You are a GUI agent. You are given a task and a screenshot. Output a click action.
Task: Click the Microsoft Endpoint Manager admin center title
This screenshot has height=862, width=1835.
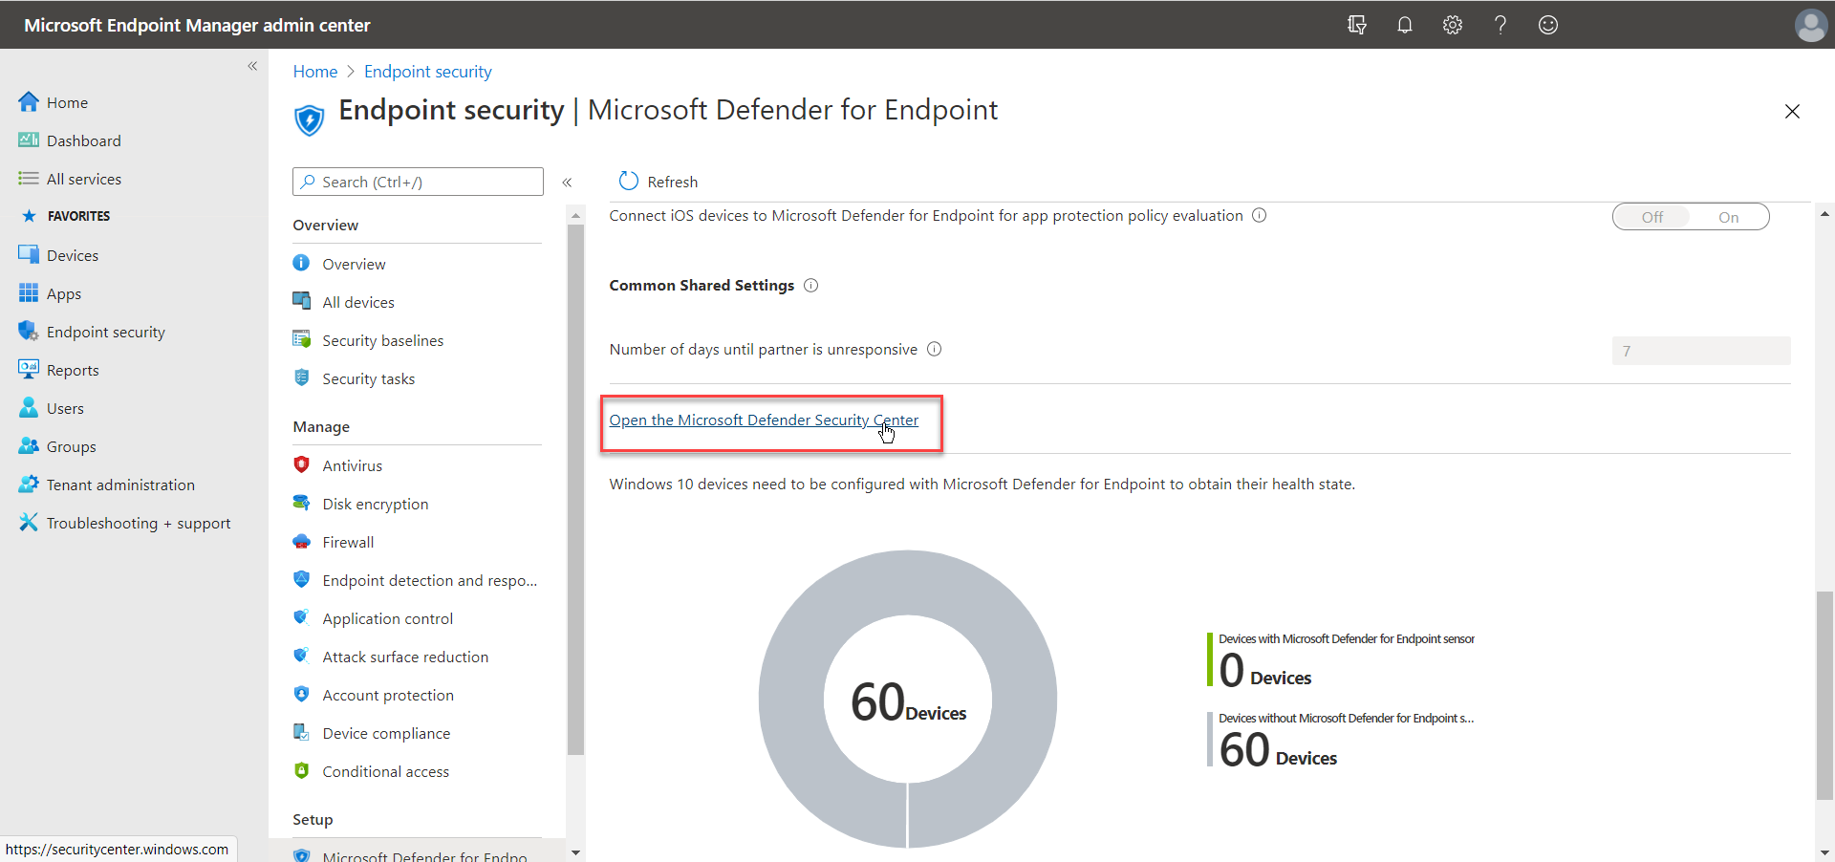pyautogui.click(x=197, y=25)
